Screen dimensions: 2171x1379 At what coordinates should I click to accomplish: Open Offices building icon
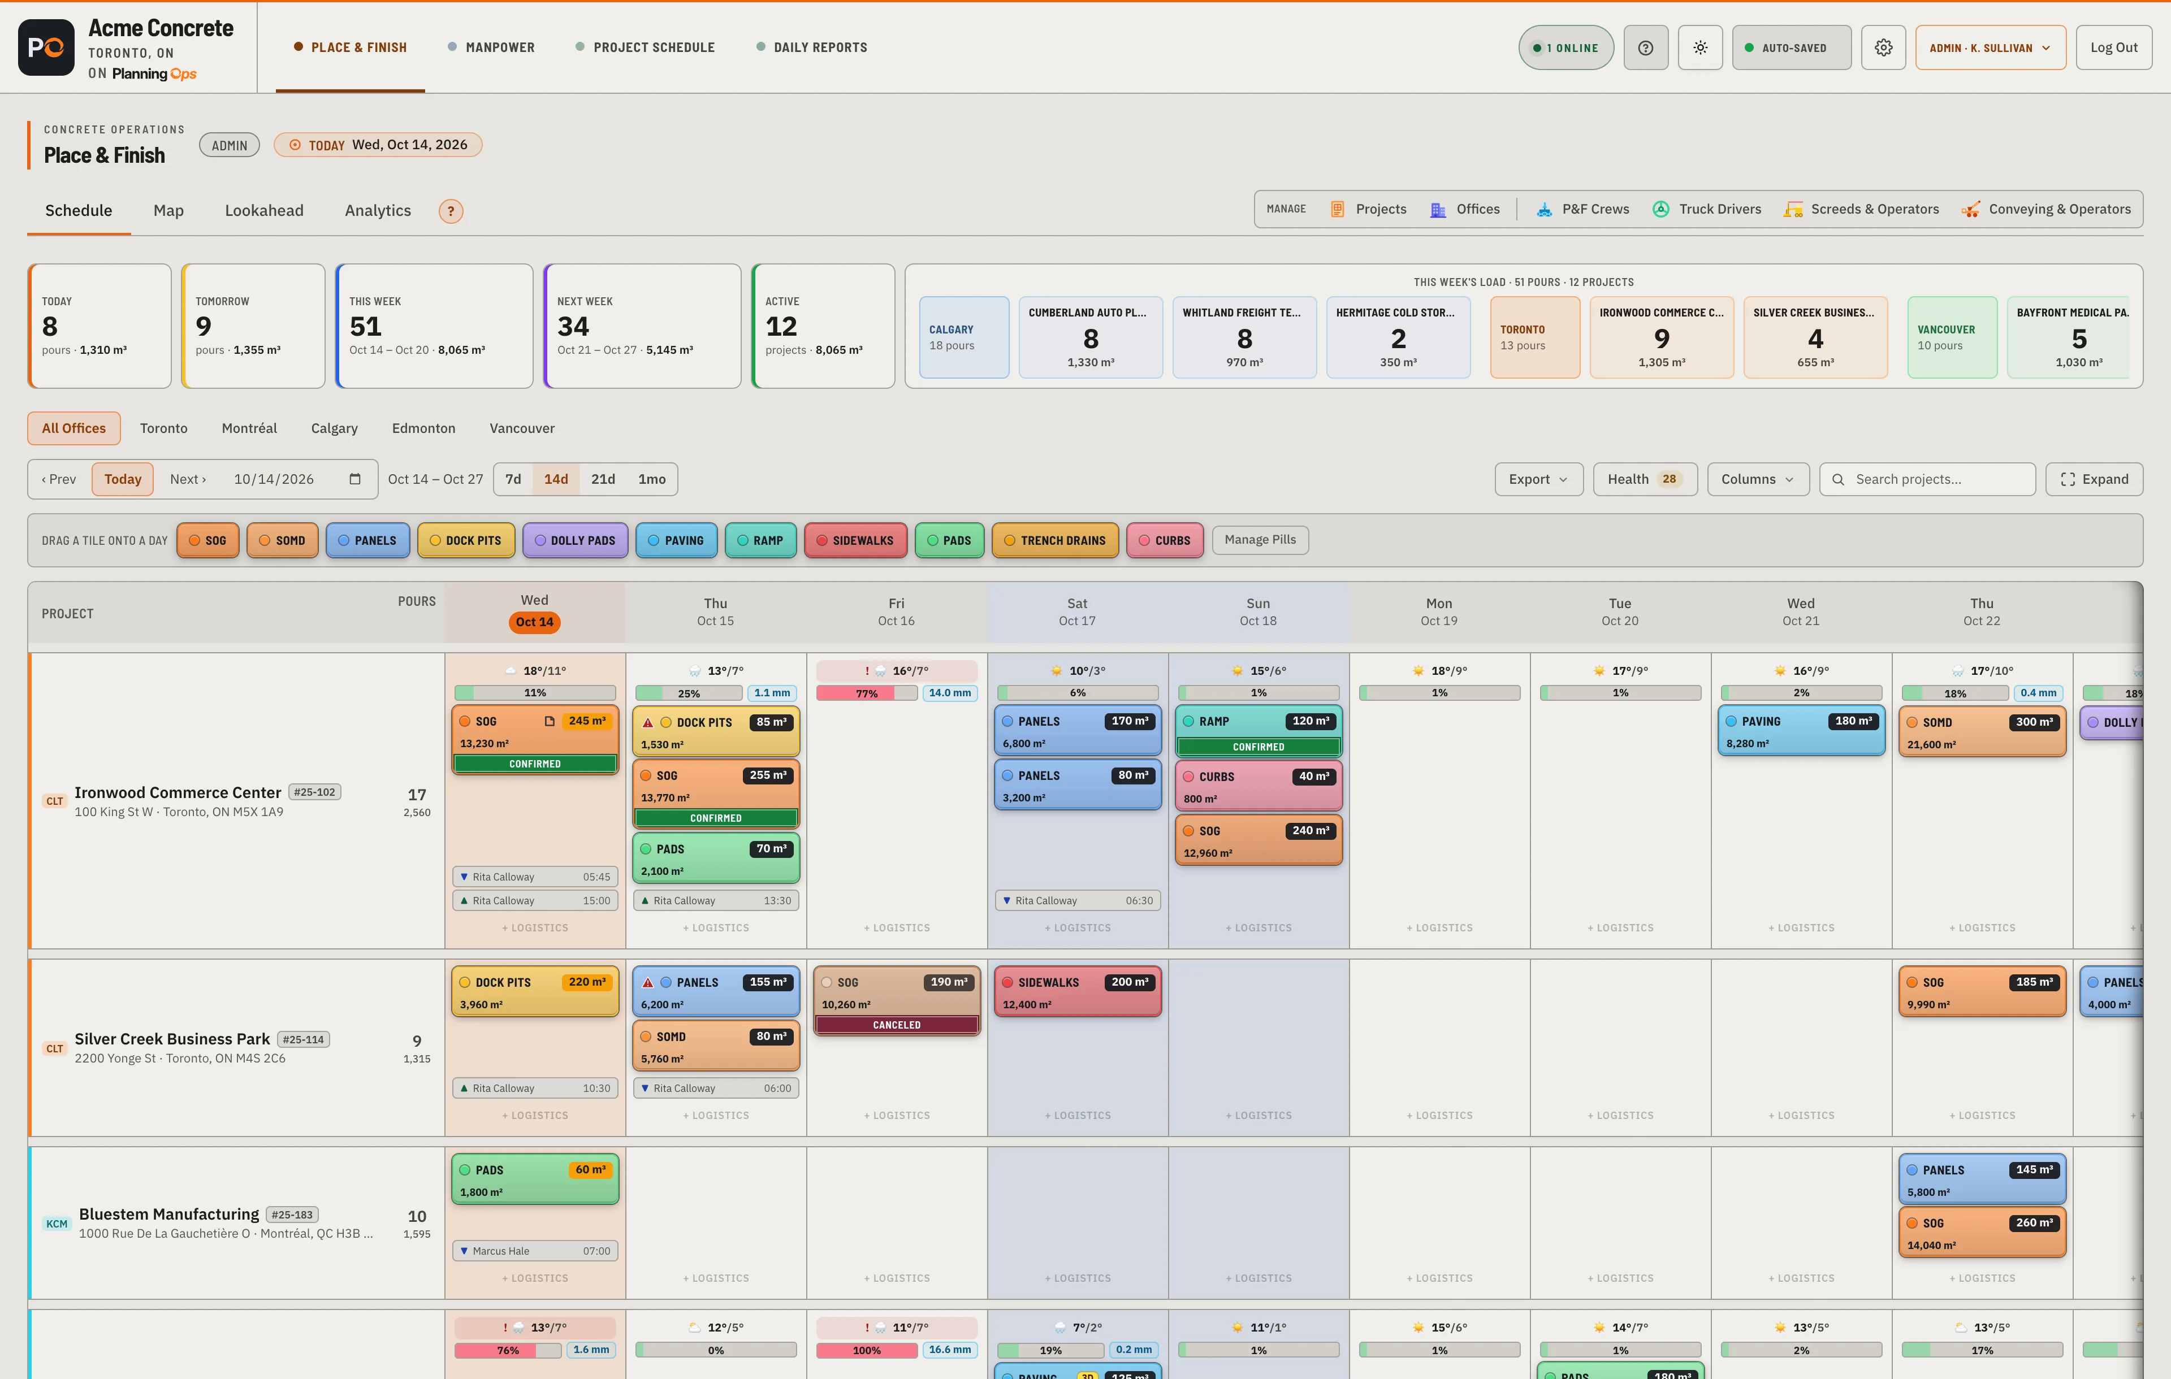(1438, 209)
